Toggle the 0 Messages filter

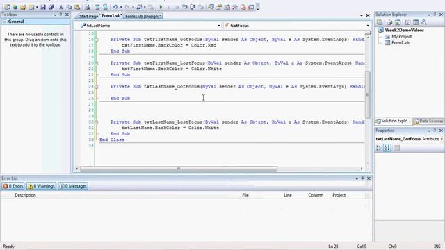pos(73,186)
